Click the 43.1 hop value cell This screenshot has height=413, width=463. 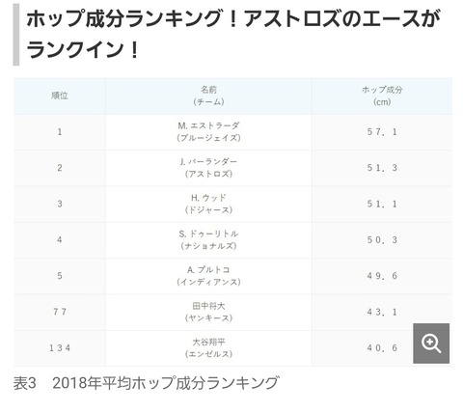382,312
